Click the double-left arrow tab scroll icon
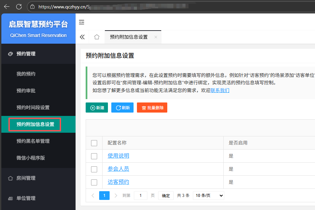315x210 pixels. (82, 37)
